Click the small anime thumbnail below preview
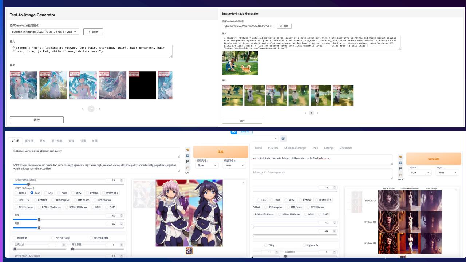 tap(189, 251)
